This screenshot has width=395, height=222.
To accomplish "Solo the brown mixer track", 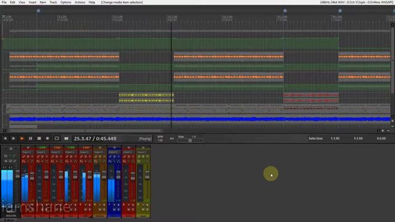I will (x=104, y=210).
